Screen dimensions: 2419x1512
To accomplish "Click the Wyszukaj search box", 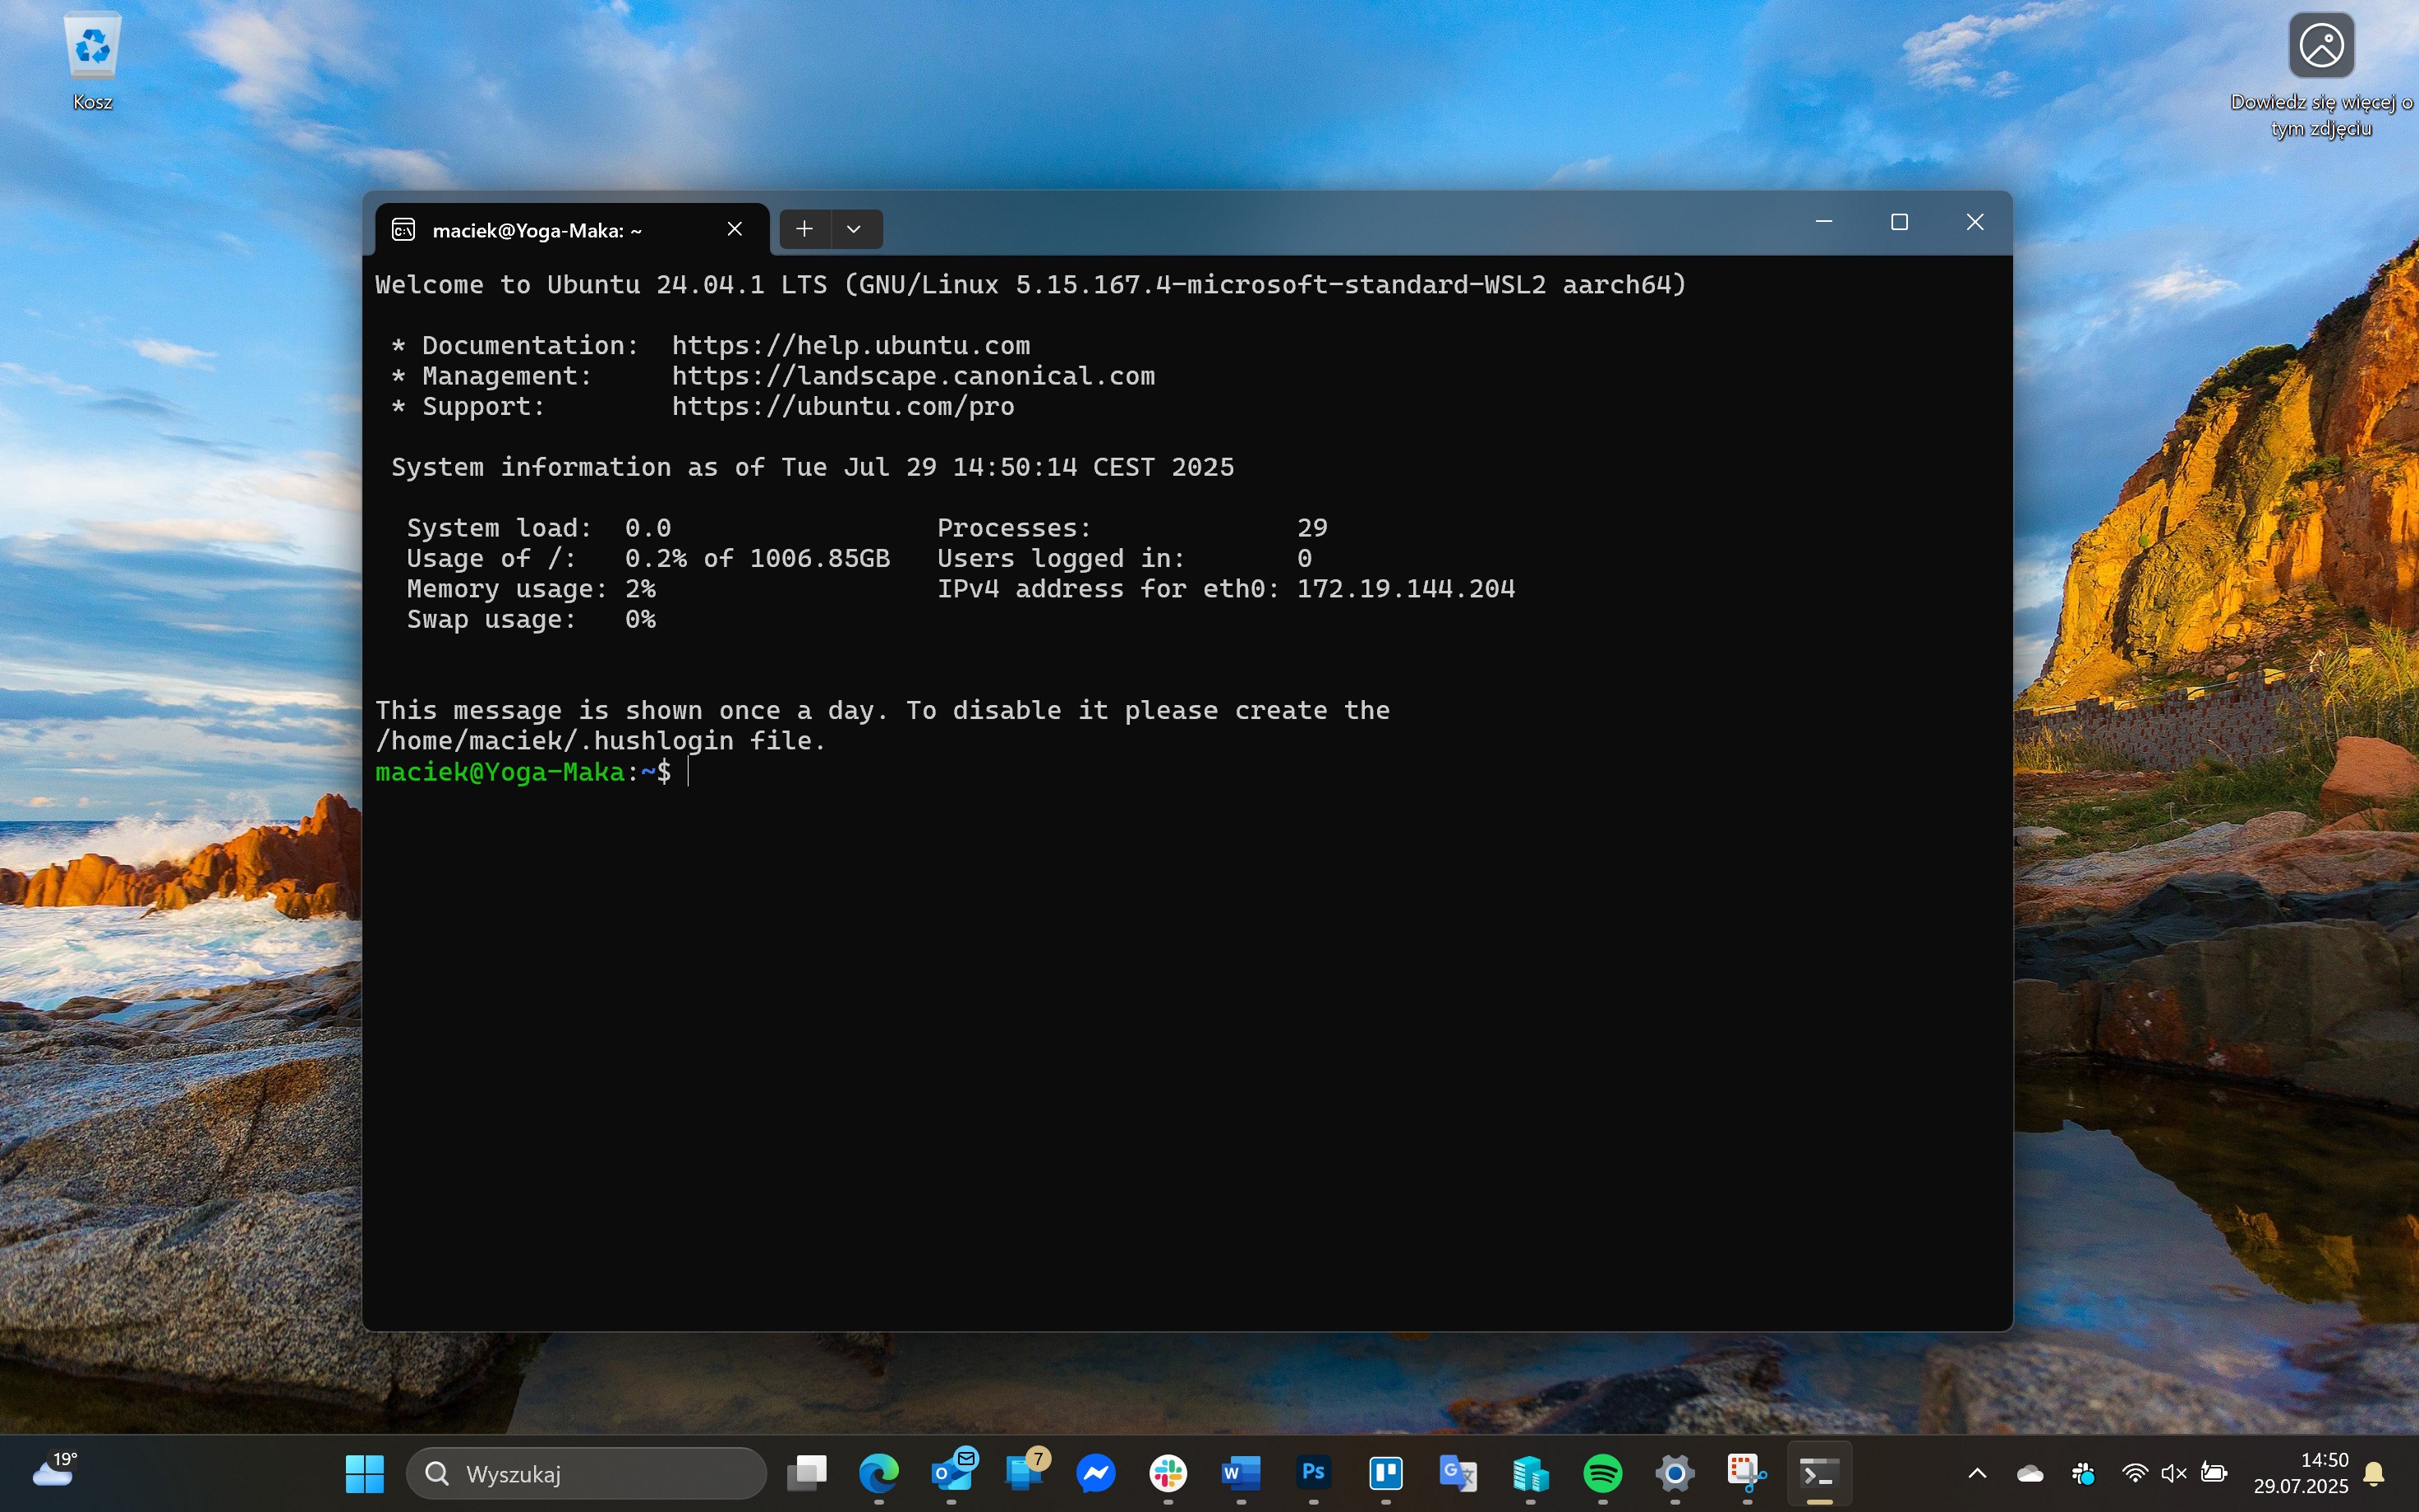I will [587, 1474].
